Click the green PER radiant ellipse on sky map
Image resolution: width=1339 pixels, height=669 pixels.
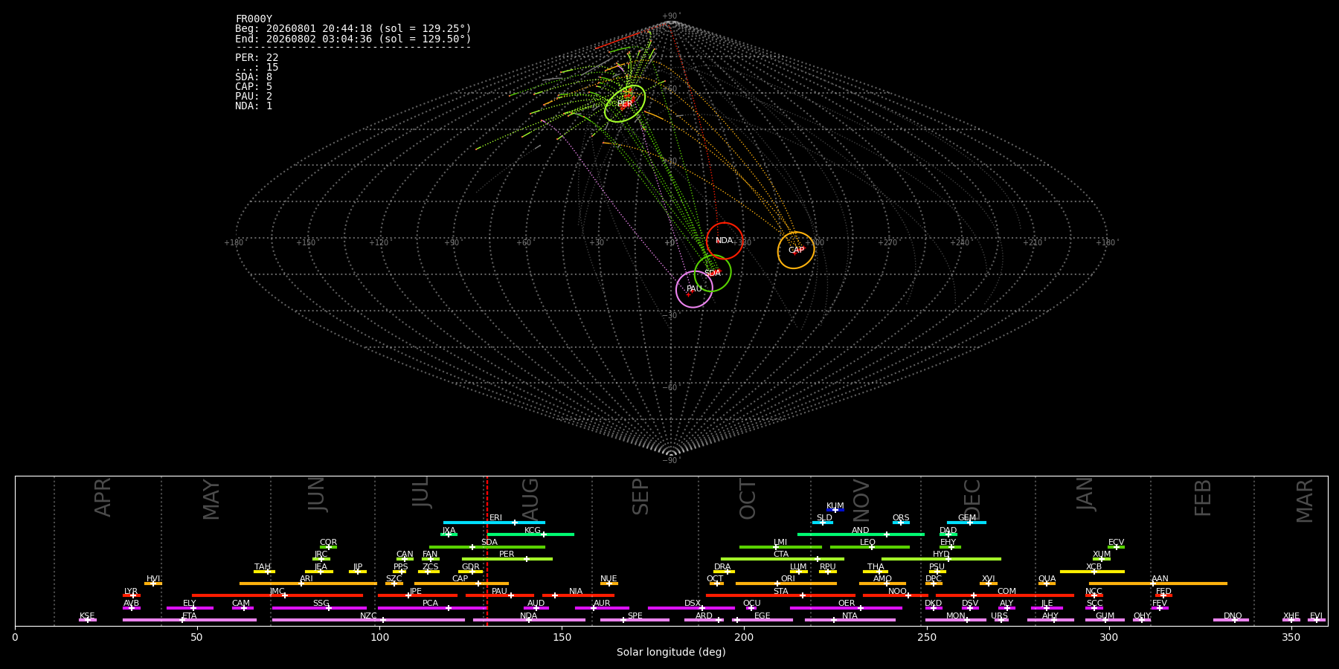pos(625,103)
